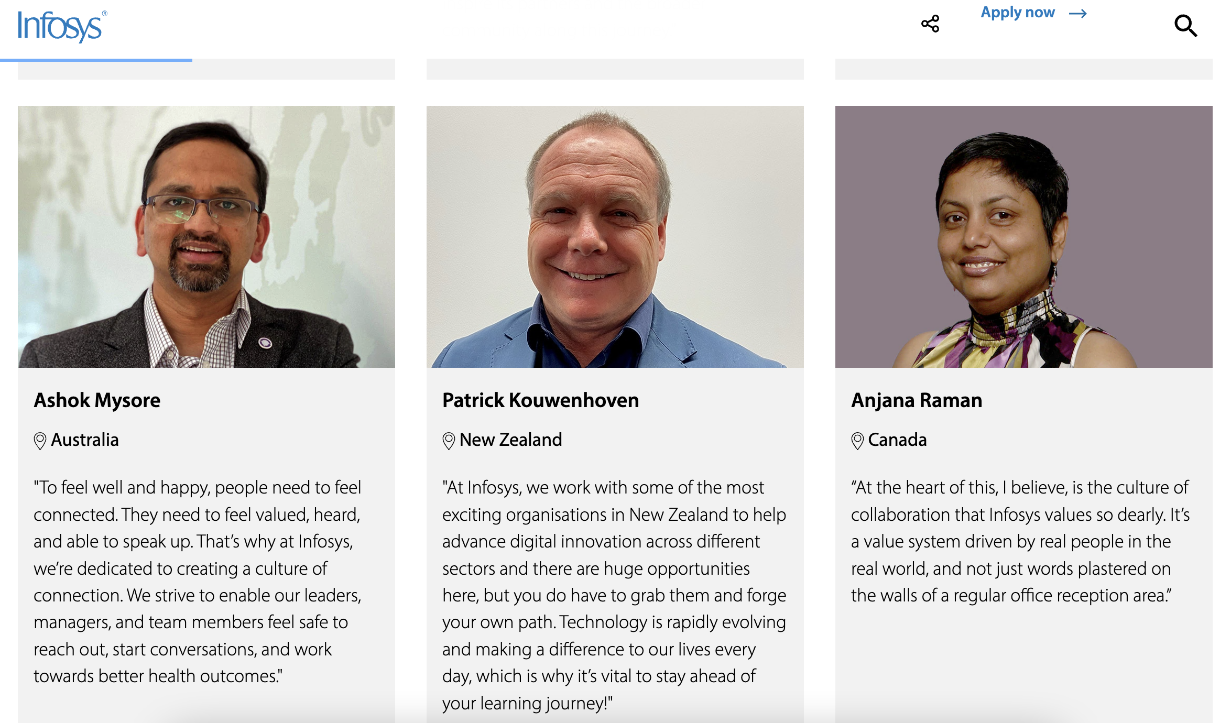
Task: Select the location pin icon near Canada
Action: (857, 440)
